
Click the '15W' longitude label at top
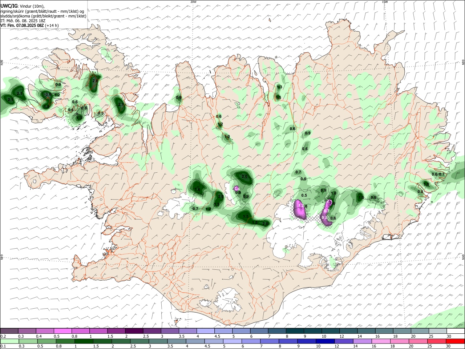(385, 2)
